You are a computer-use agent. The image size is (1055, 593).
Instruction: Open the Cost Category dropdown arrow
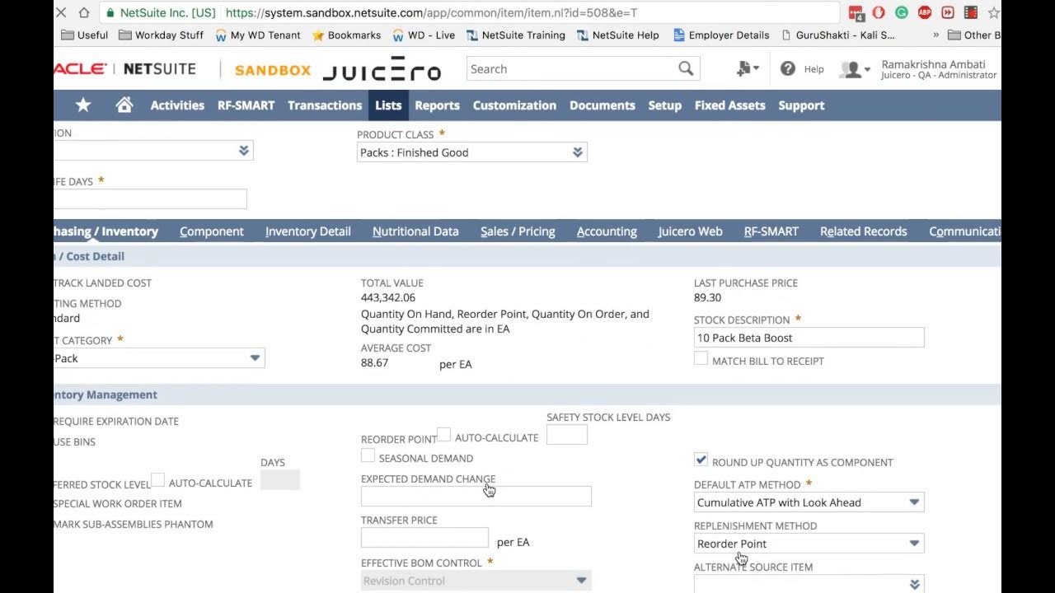coord(255,358)
